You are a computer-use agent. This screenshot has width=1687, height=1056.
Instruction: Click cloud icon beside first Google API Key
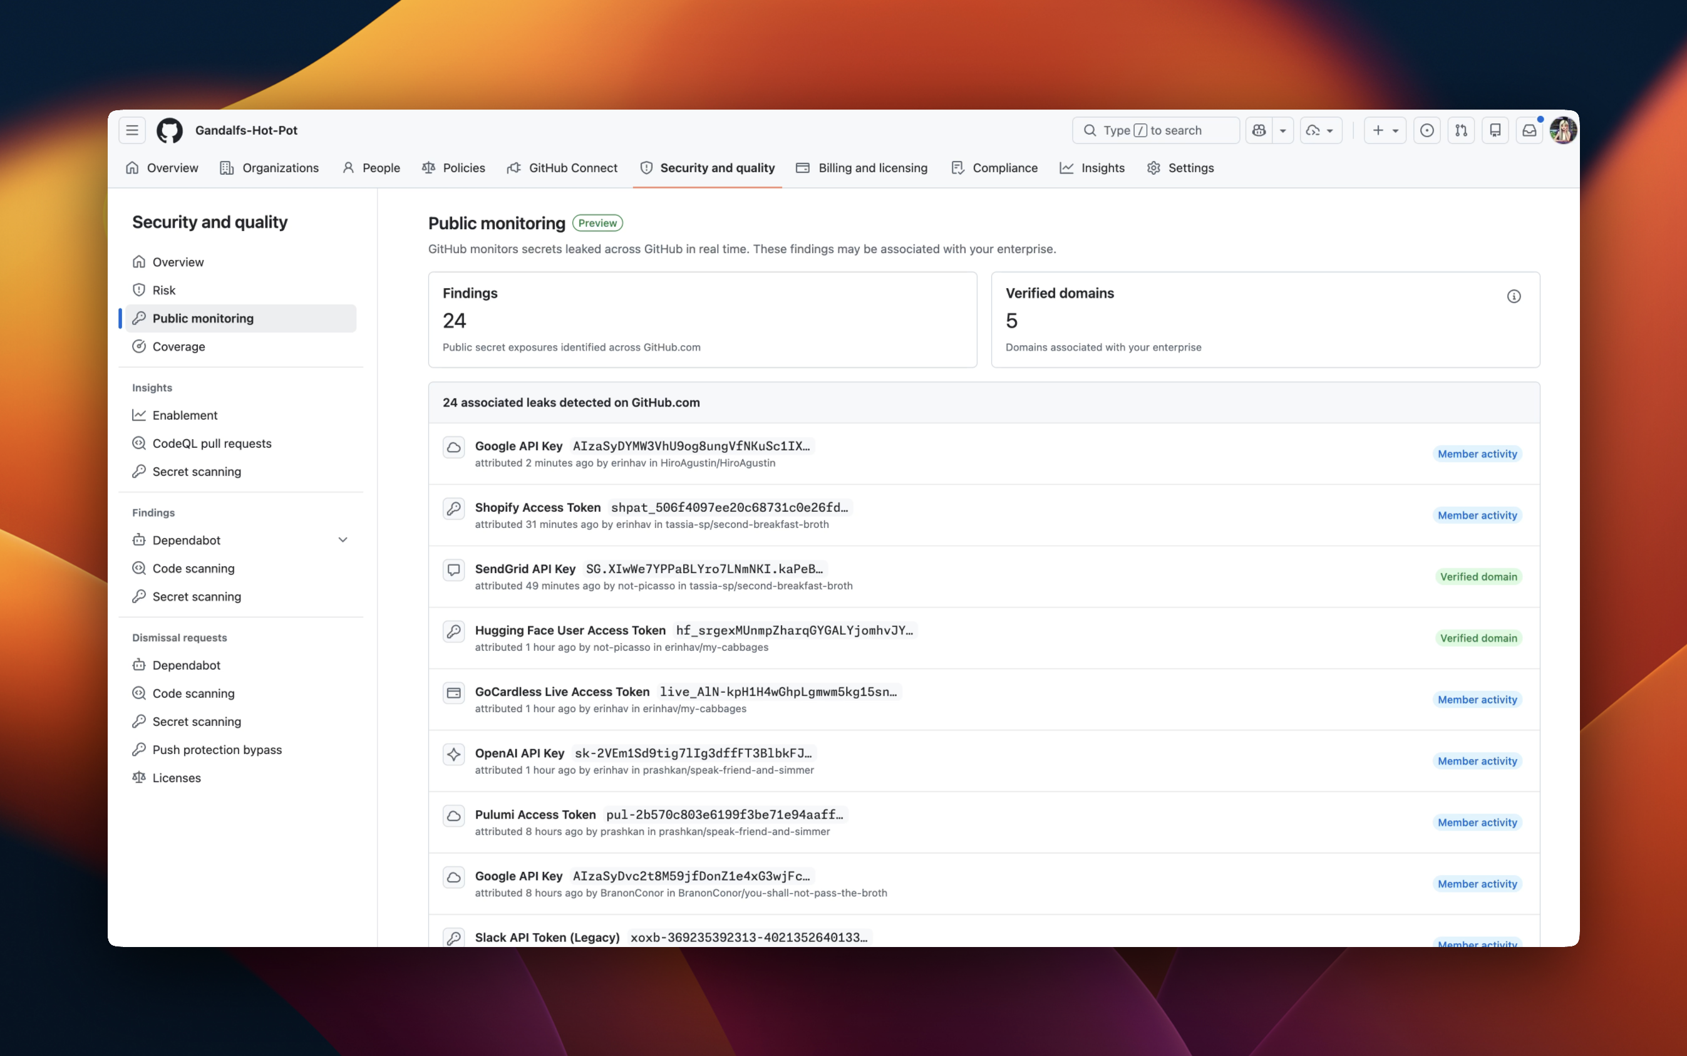(x=454, y=448)
